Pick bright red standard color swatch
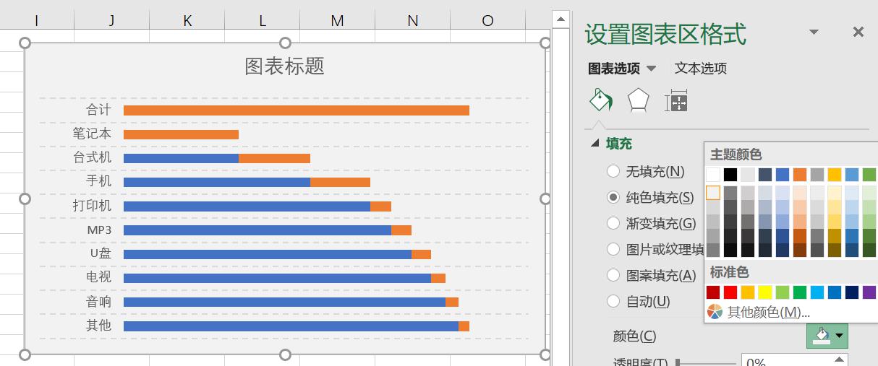The width and height of the screenshot is (878, 366). click(x=730, y=292)
